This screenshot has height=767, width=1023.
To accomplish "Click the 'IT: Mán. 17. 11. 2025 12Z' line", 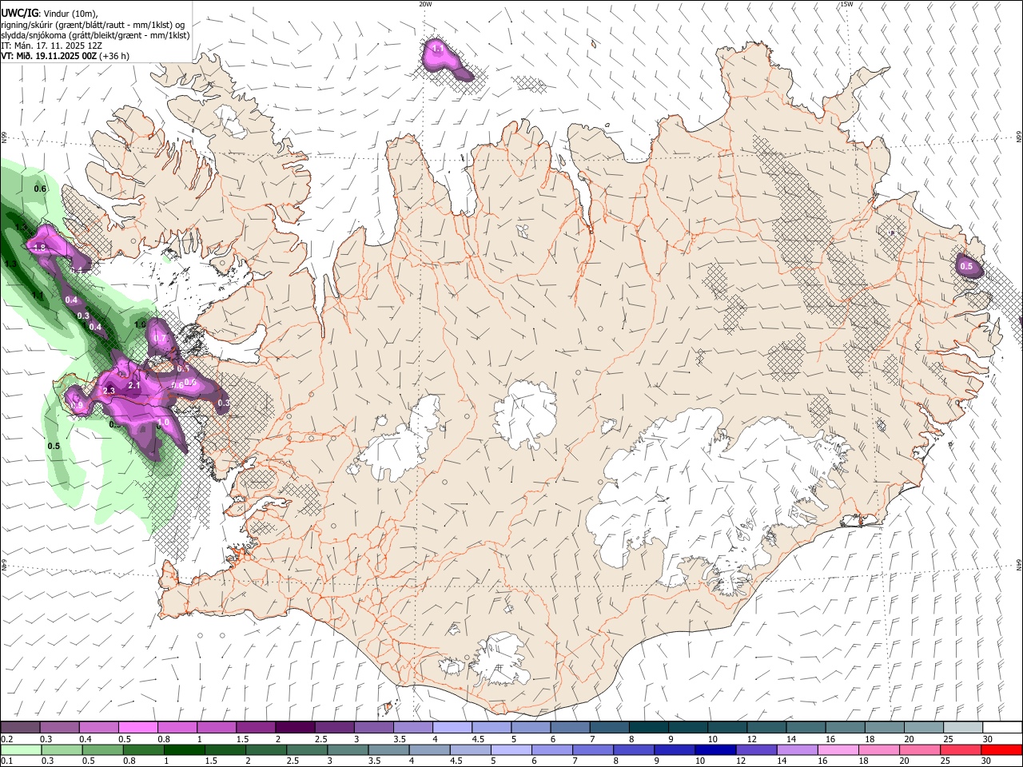I will click(52, 46).
